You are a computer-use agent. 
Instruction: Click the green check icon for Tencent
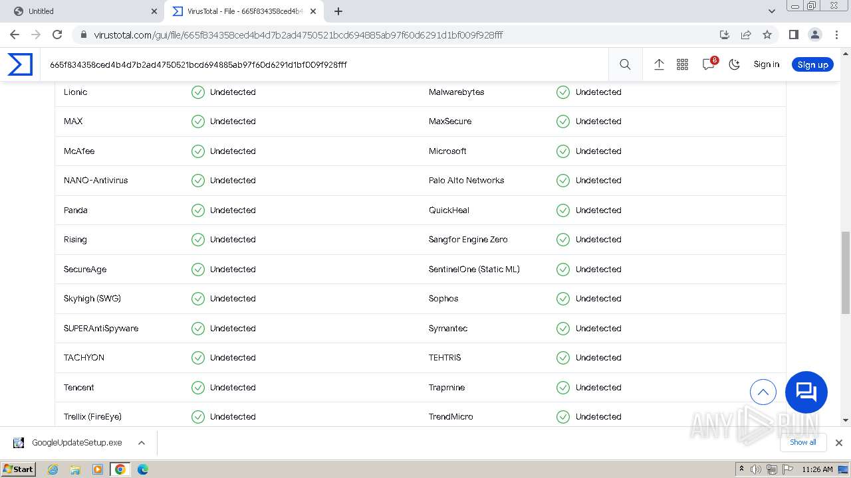[198, 388]
